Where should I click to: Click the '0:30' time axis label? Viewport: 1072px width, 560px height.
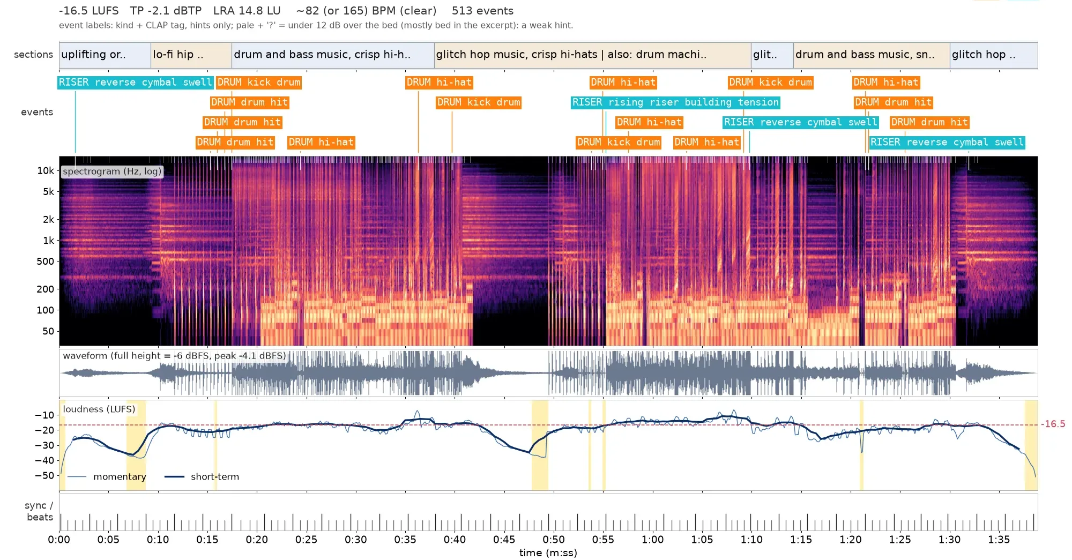click(356, 540)
